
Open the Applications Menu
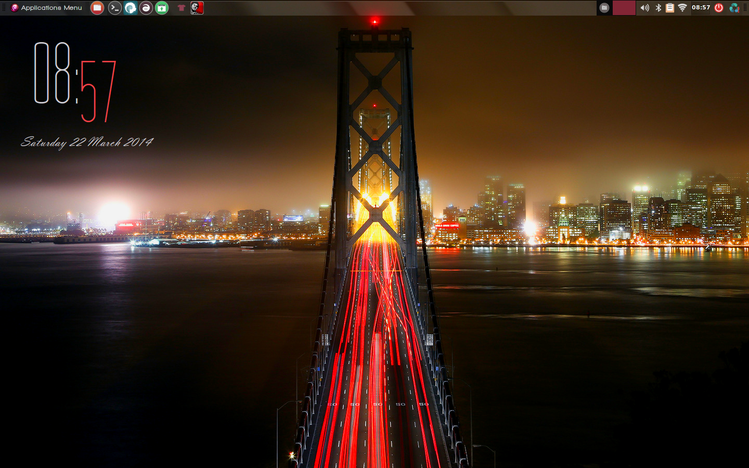[46, 8]
